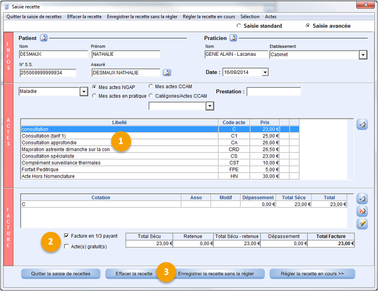Click the edit icon beside the actes list
Image resolution: width=378 pixels, height=291 pixels.
point(362,124)
